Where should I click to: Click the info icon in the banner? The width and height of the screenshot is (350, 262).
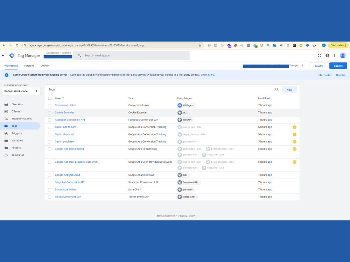click(6, 75)
